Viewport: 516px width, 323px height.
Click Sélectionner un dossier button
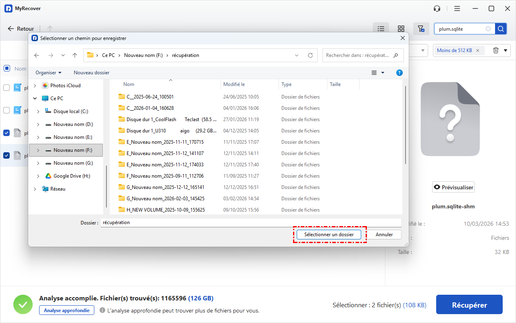point(329,235)
